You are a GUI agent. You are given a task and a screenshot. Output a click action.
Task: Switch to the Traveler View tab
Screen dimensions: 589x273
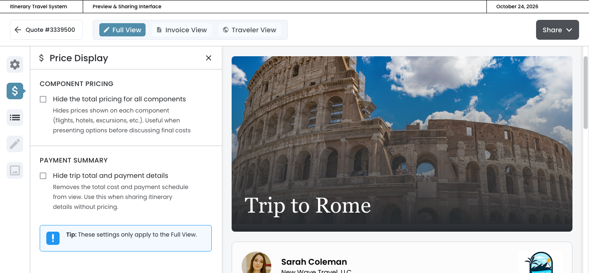pyautogui.click(x=249, y=30)
